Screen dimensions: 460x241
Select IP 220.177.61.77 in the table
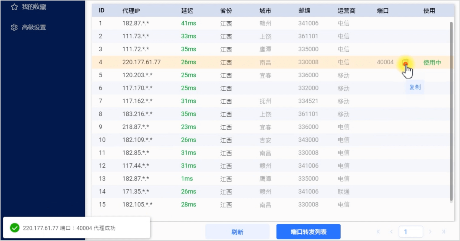(x=141, y=62)
